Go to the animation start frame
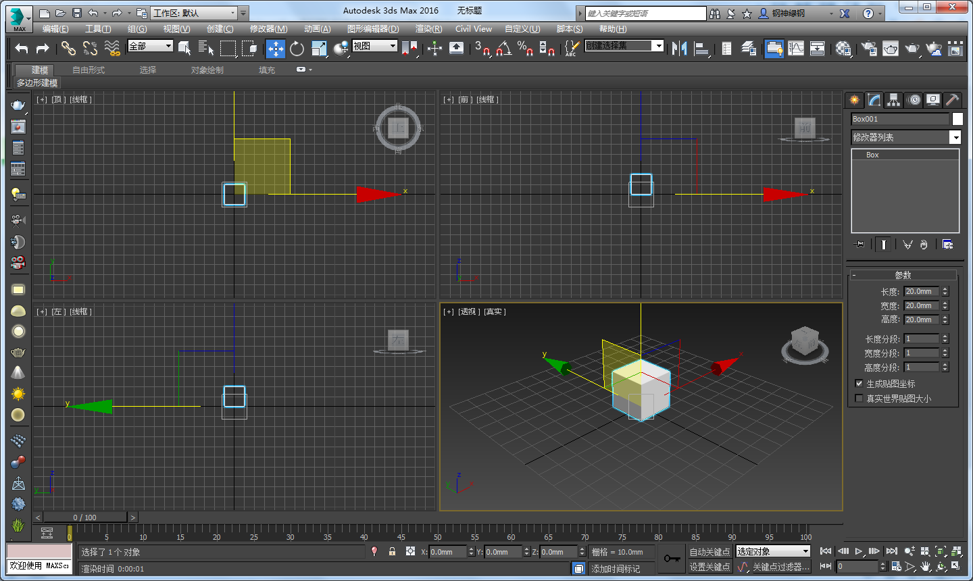 826,551
